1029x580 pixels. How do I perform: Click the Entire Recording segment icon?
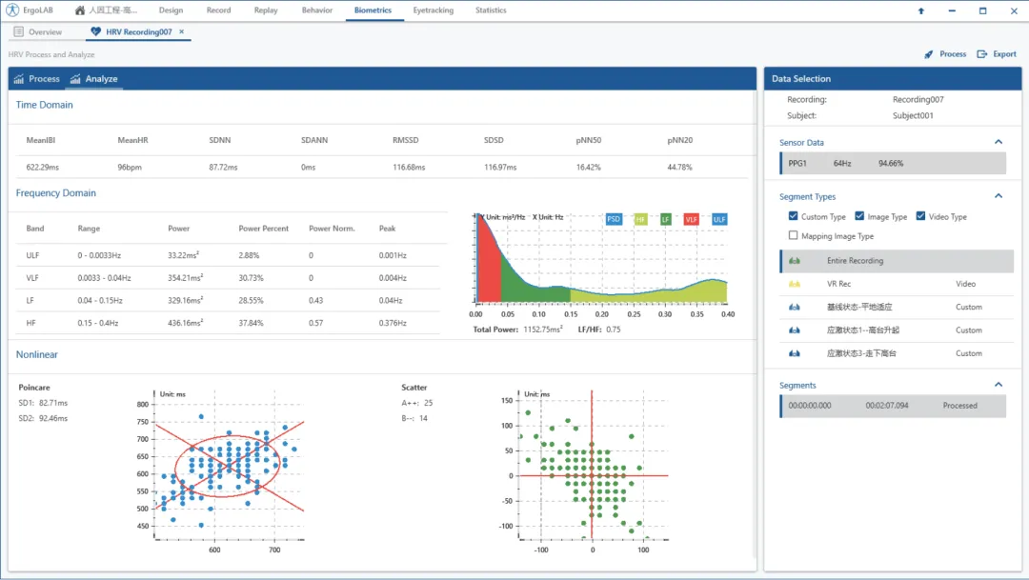794,261
